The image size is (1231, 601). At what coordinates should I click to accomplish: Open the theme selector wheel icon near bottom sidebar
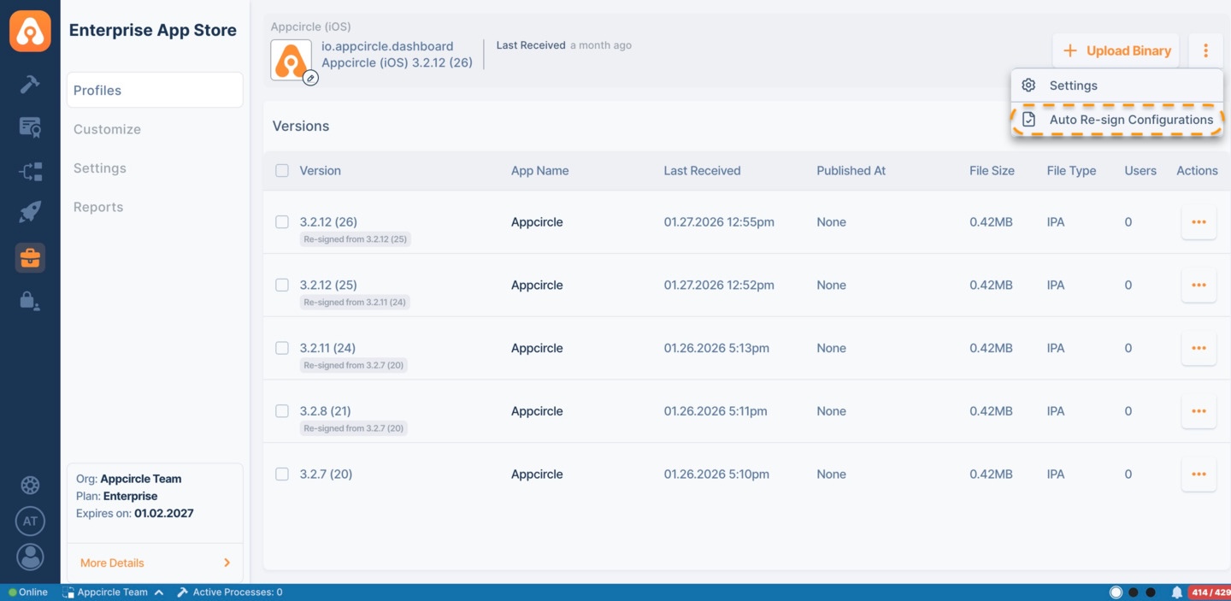click(30, 485)
